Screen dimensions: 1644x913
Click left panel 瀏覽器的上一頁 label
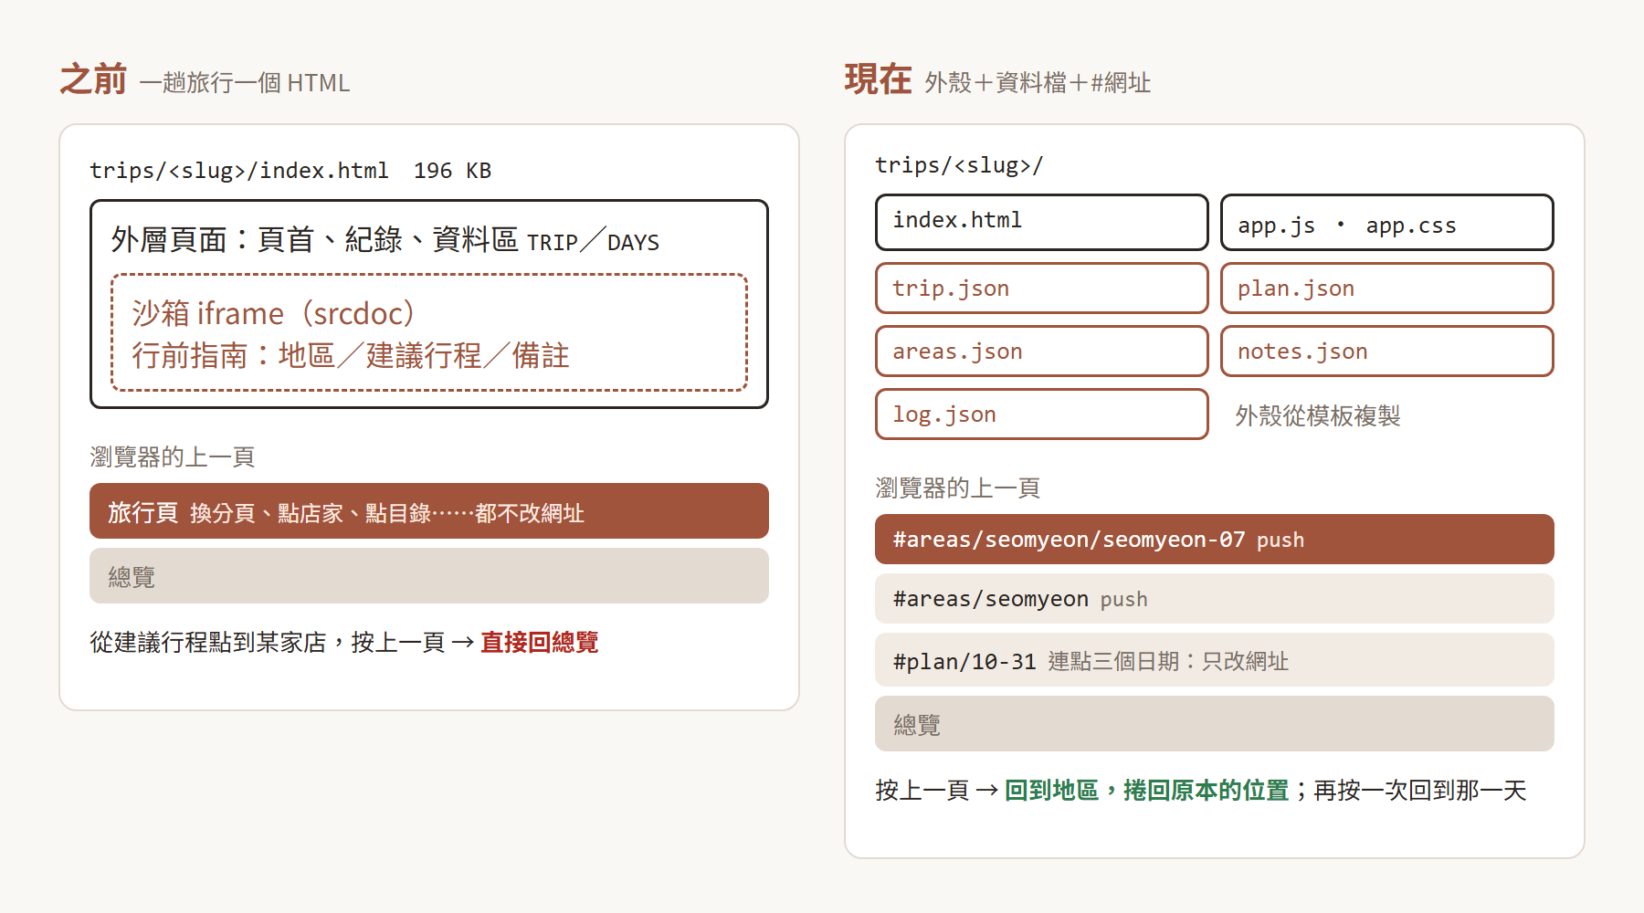click(172, 456)
